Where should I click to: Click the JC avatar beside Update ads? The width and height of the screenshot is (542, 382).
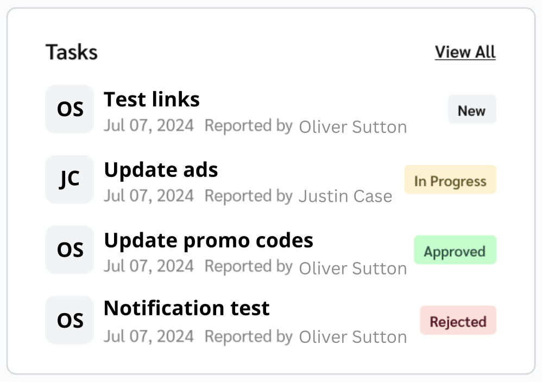coord(70,179)
